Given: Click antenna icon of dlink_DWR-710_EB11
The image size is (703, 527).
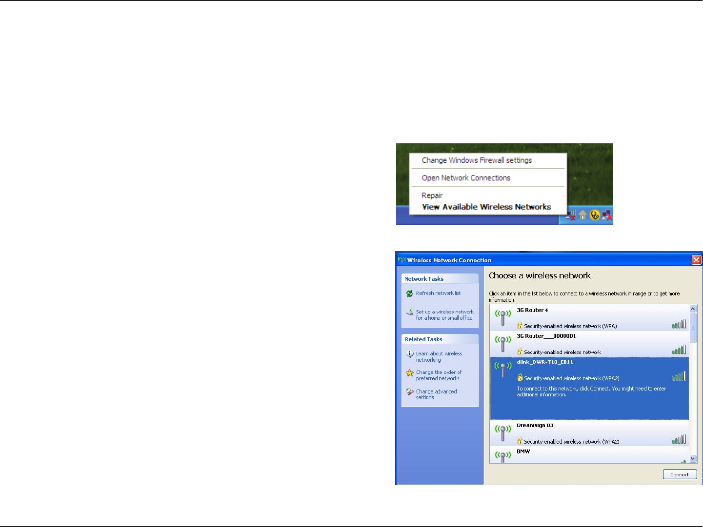Looking at the screenshot, I should pyautogui.click(x=503, y=370).
